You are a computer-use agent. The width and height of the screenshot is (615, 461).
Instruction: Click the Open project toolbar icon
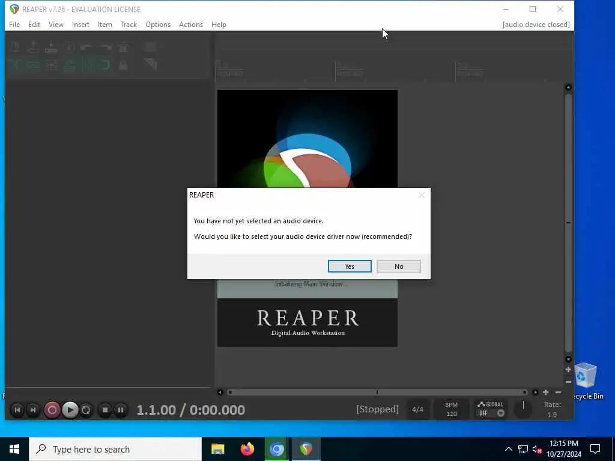(34, 47)
